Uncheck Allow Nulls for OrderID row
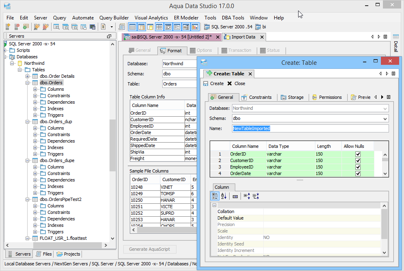Screen dimensions: 404x271 click(358, 154)
